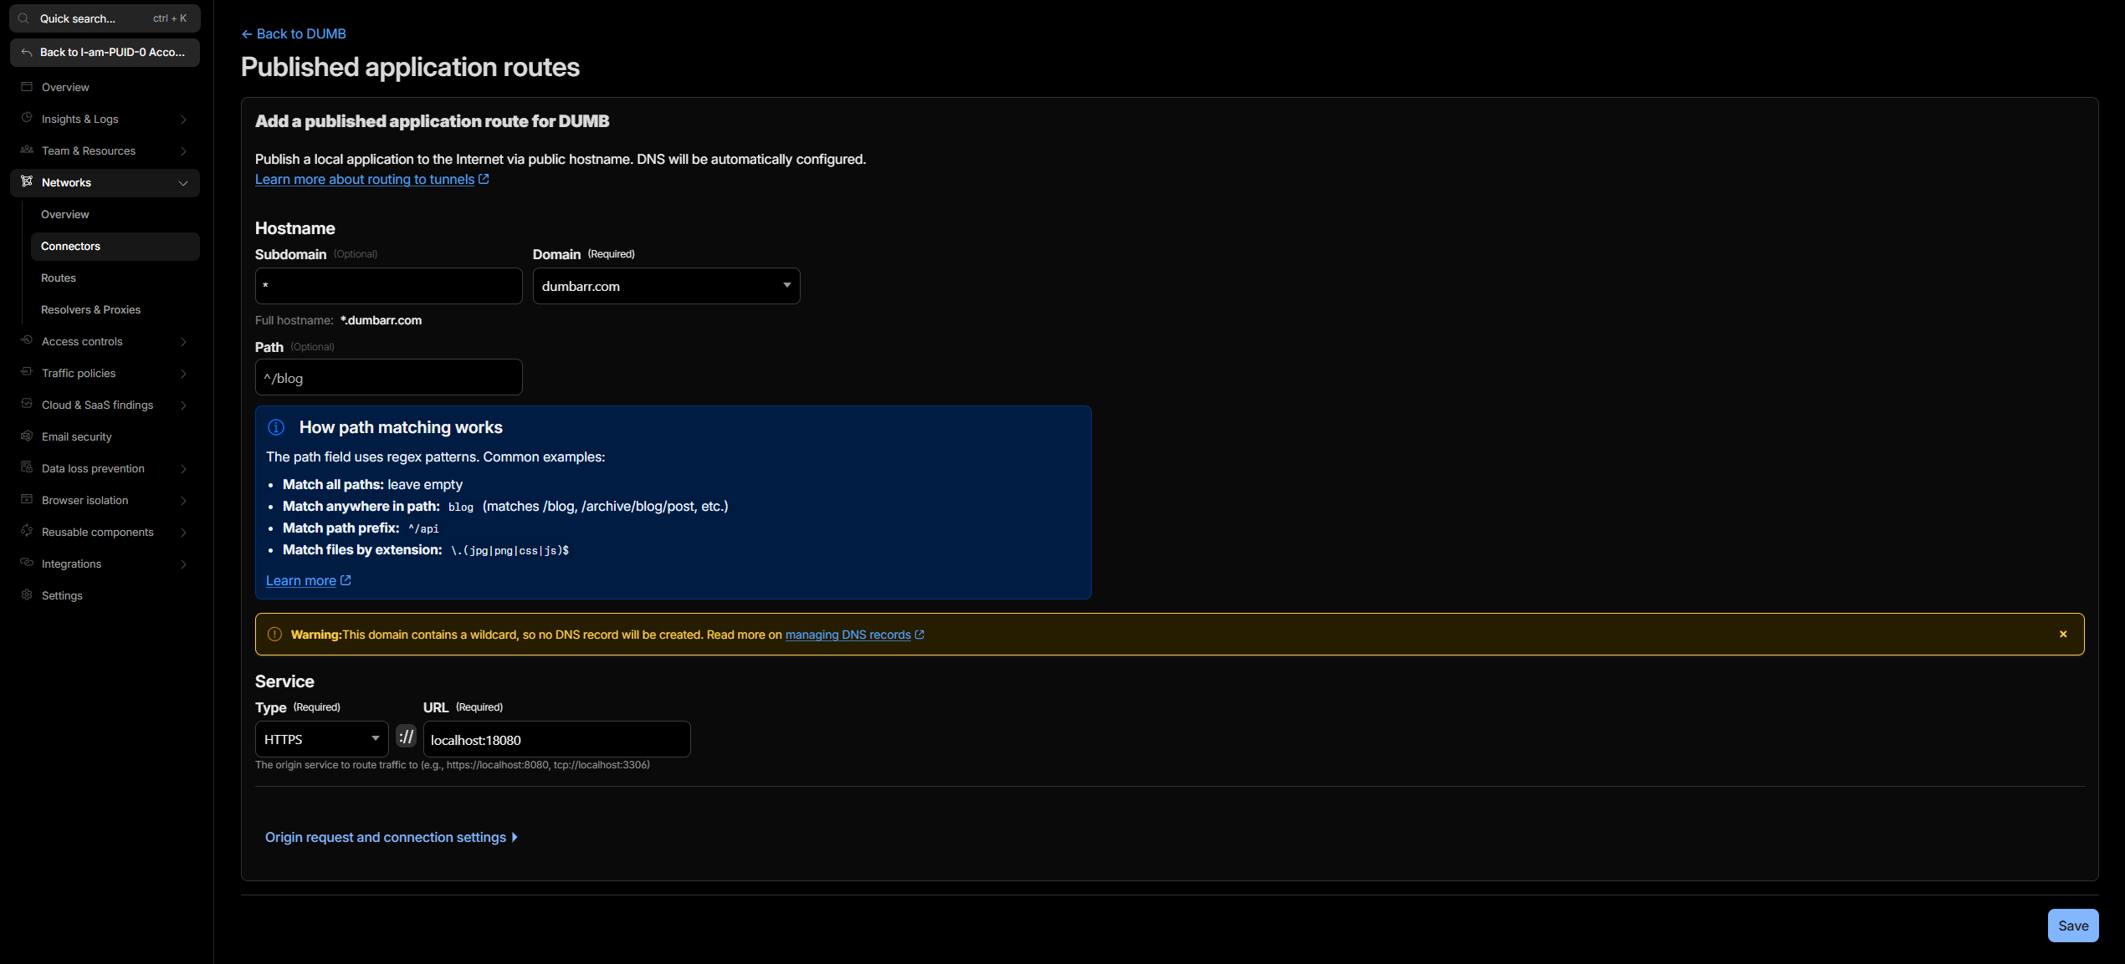2125x964 pixels.
Task: Click the info icon beside How path matching works
Action: 276,427
